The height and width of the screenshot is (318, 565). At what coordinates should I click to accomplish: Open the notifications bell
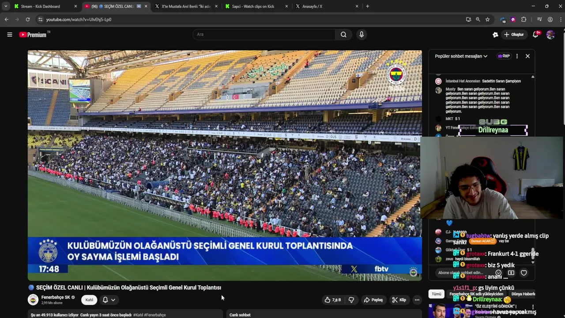[x=536, y=34]
